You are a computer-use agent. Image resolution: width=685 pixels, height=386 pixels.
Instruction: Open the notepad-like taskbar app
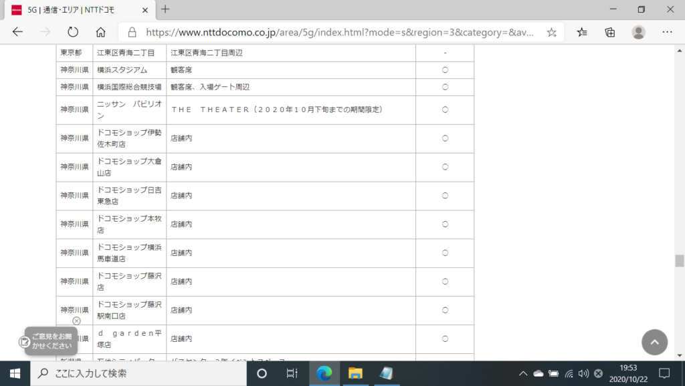click(386, 373)
